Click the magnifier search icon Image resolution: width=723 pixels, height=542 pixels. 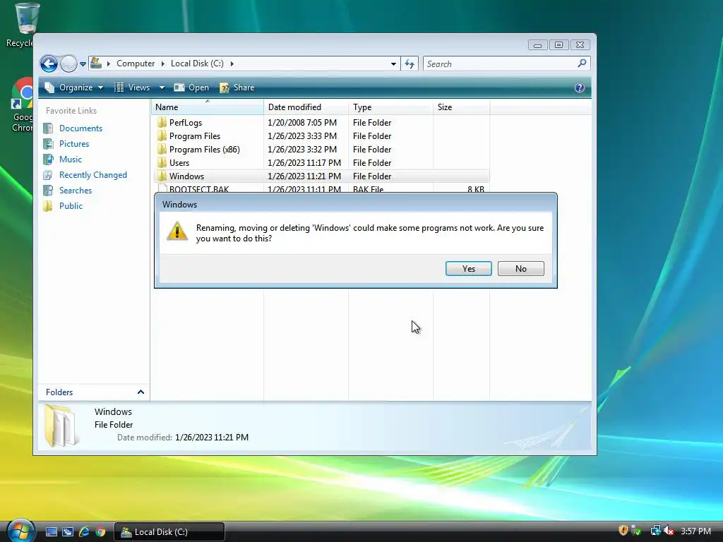[582, 63]
